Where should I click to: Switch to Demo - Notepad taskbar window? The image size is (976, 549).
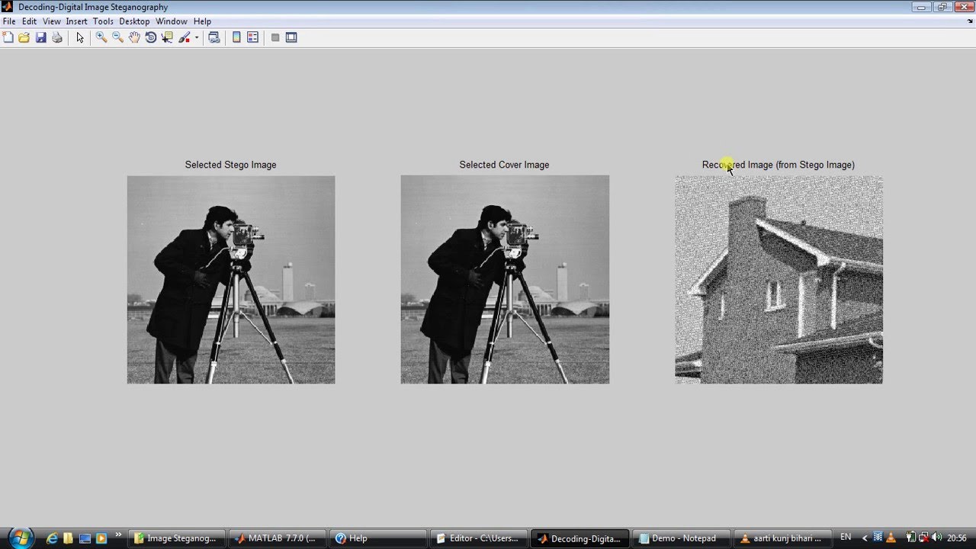coord(680,538)
